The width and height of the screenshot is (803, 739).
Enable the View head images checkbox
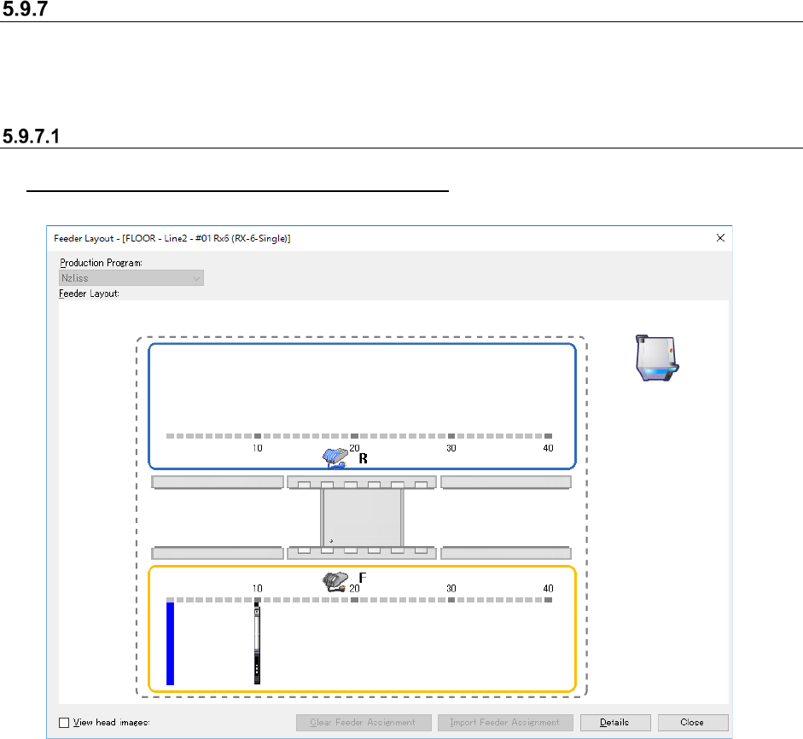(x=64, y=723)
